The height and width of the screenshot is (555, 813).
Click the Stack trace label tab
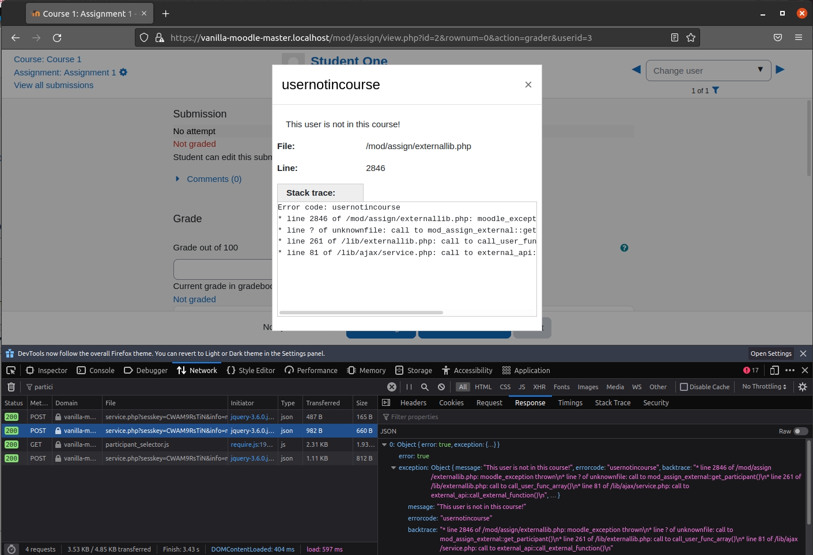pos(320,193)
